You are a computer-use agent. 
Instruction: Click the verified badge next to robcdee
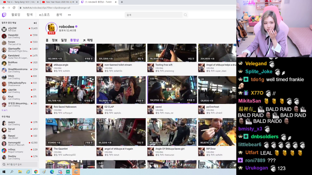click(x=77, y=26)
